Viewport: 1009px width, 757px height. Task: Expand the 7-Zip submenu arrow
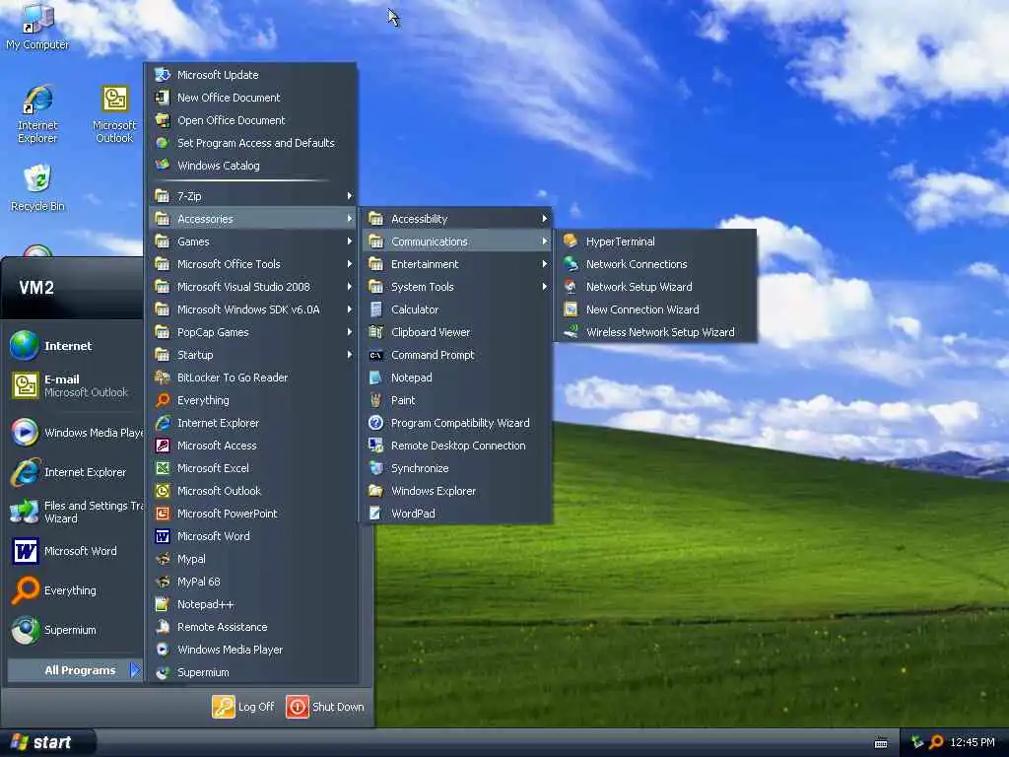(350, 196)
